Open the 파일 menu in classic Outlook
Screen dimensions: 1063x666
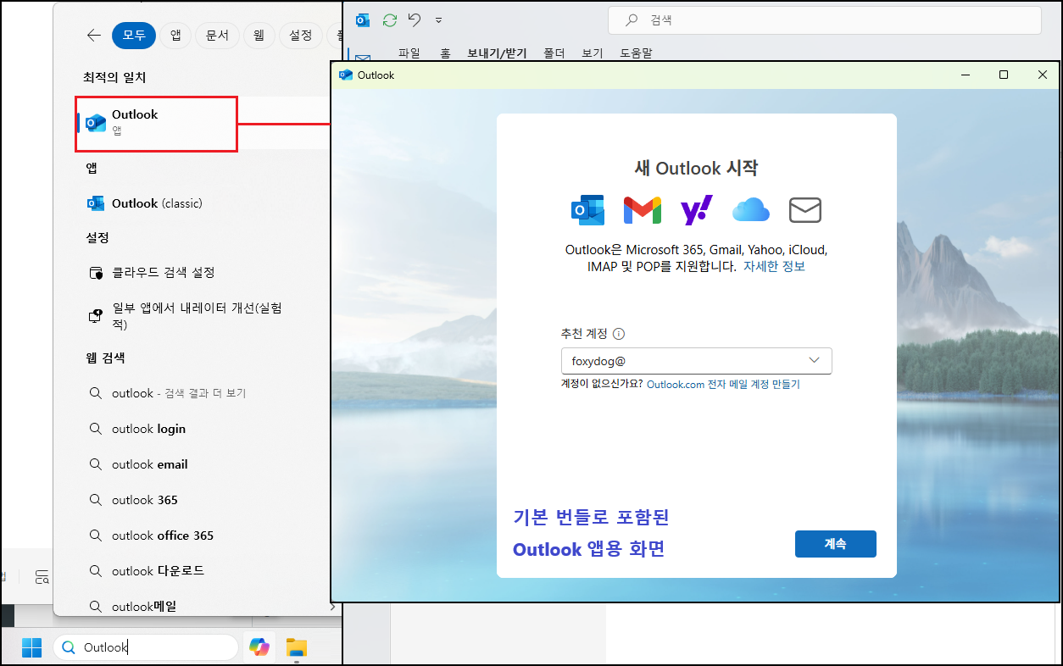409,53
